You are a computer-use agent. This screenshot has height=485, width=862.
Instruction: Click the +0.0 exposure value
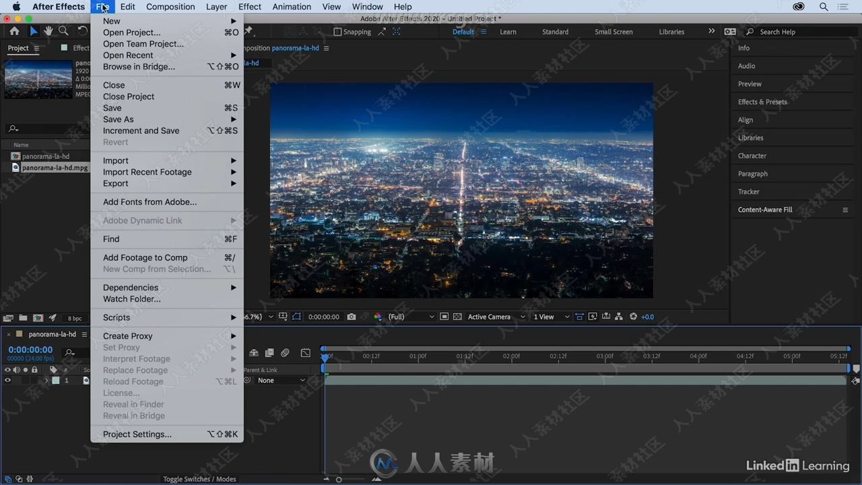pyautogui.click(x=647, y=317)
